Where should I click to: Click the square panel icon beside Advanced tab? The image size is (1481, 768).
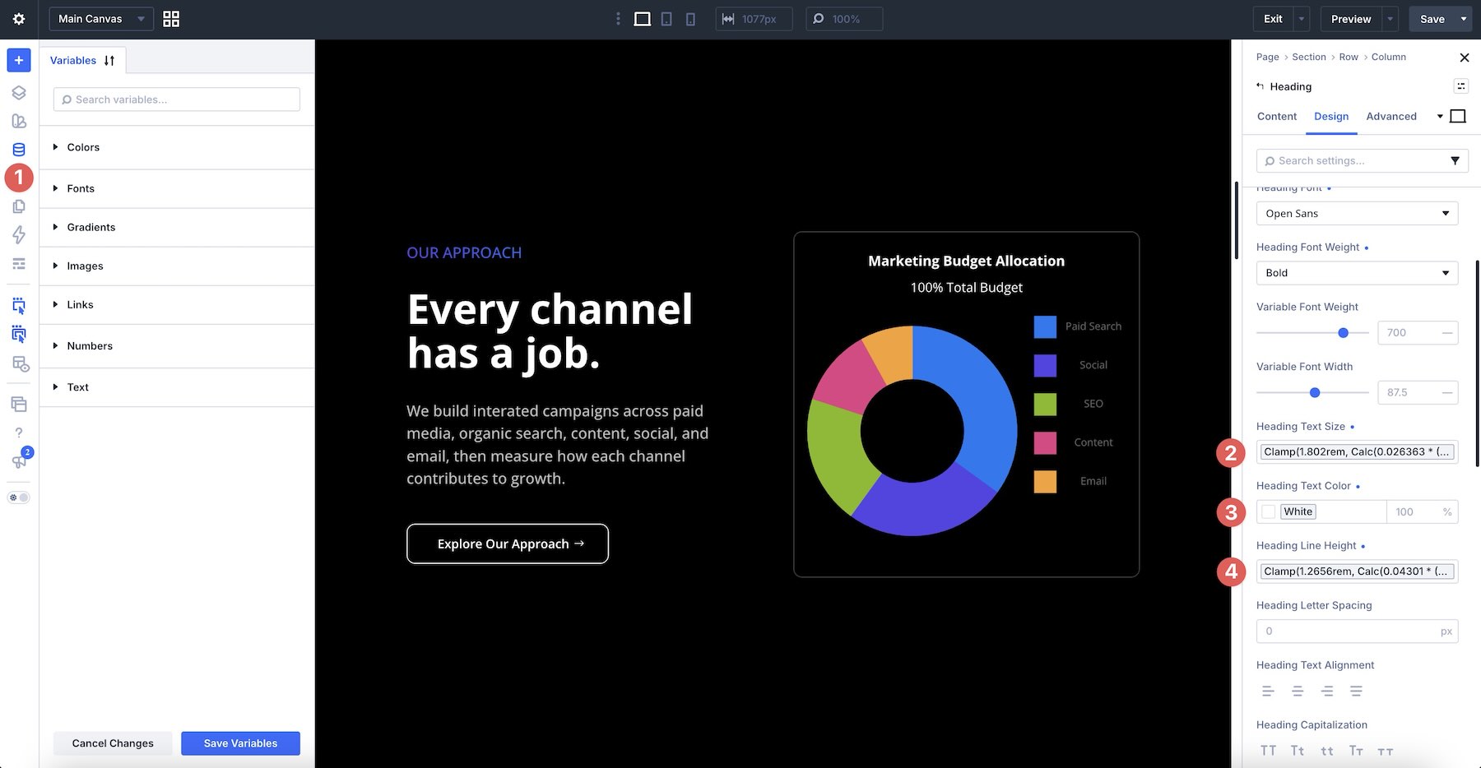pos(1458,116)
